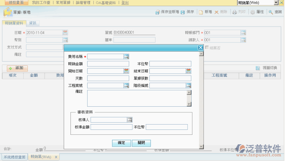Viewport: 285px width, 161px height.
Task: Open calendar picker for 日期 field
Action: tap(65, 33)
